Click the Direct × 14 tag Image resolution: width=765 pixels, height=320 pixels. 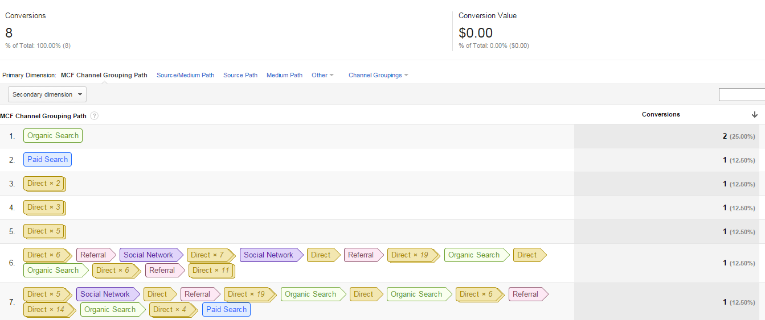tap(50, 310)
